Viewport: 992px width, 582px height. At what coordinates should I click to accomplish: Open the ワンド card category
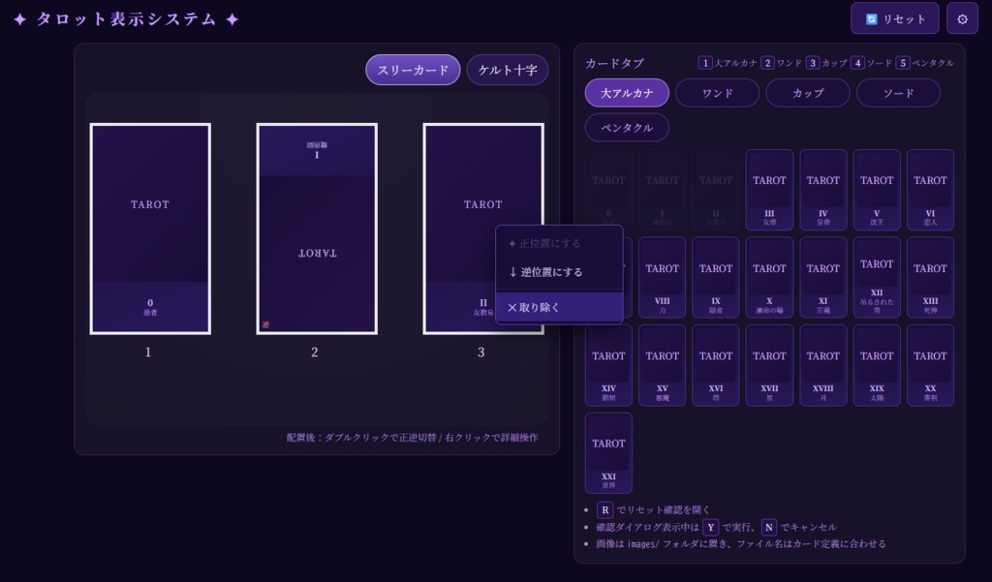click(x=717, y=91)
